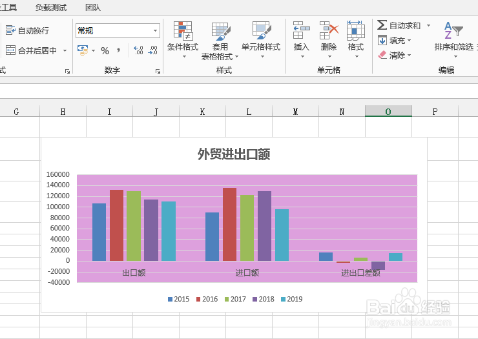Select column G header
The height and width of the screenshot is (339, 478).
pyautogui.click(x=19, y=112)
